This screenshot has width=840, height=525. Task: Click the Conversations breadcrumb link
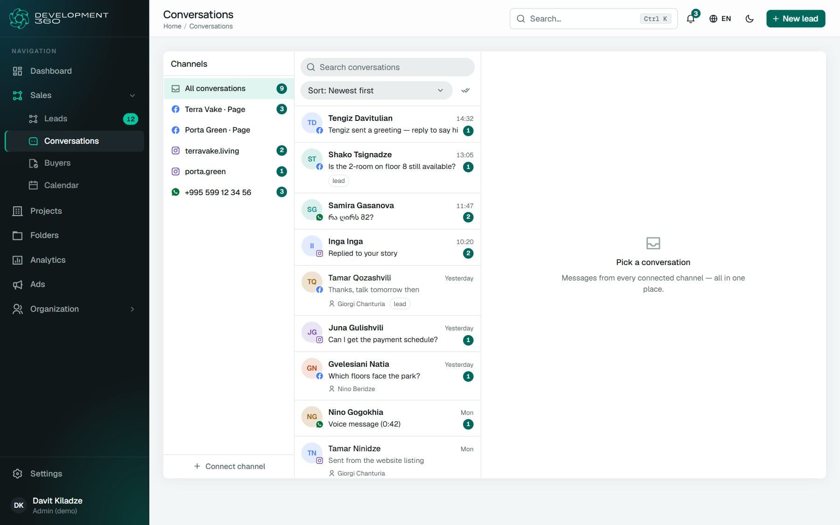(x=211, y=26)
